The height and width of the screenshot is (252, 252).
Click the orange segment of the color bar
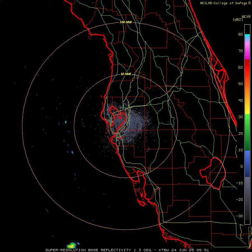pos(247,92)
